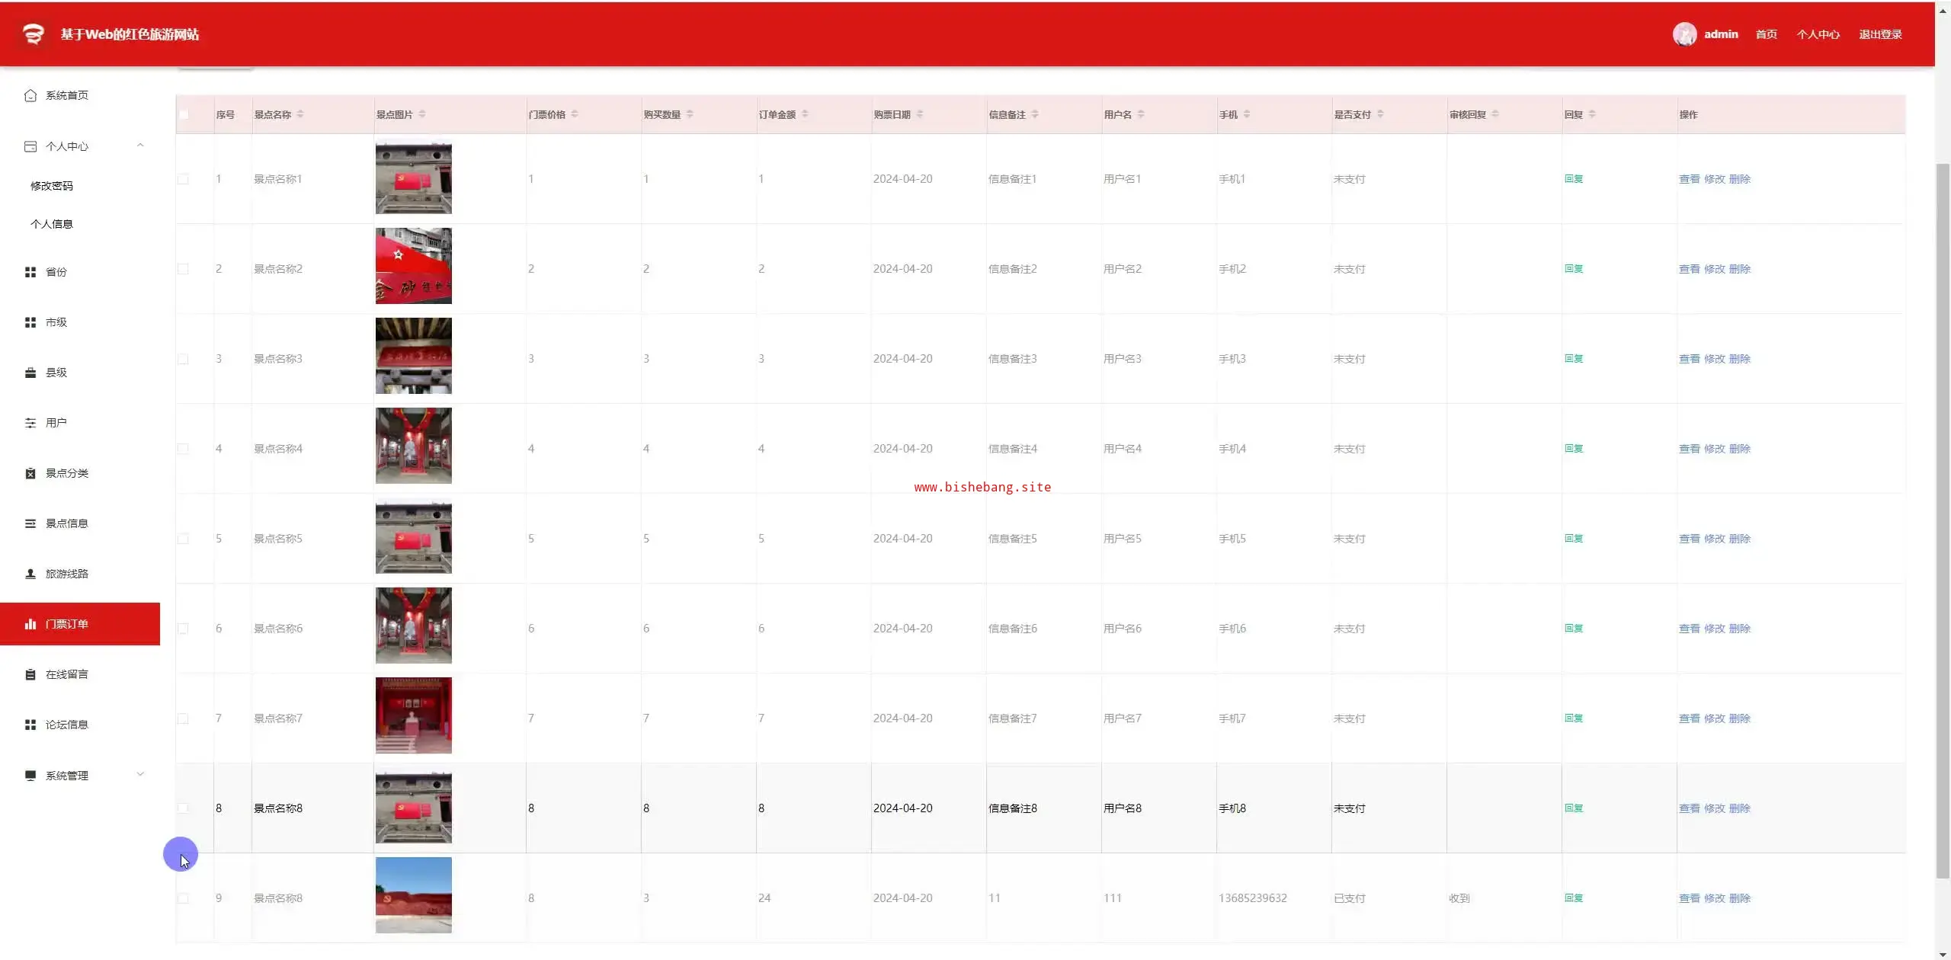
Task: Select the checkbox for row 9
Action: pos(184,898)
